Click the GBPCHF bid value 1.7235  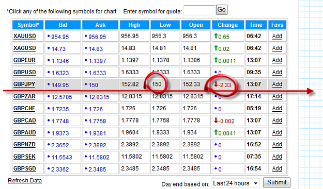tap(60, 109)
